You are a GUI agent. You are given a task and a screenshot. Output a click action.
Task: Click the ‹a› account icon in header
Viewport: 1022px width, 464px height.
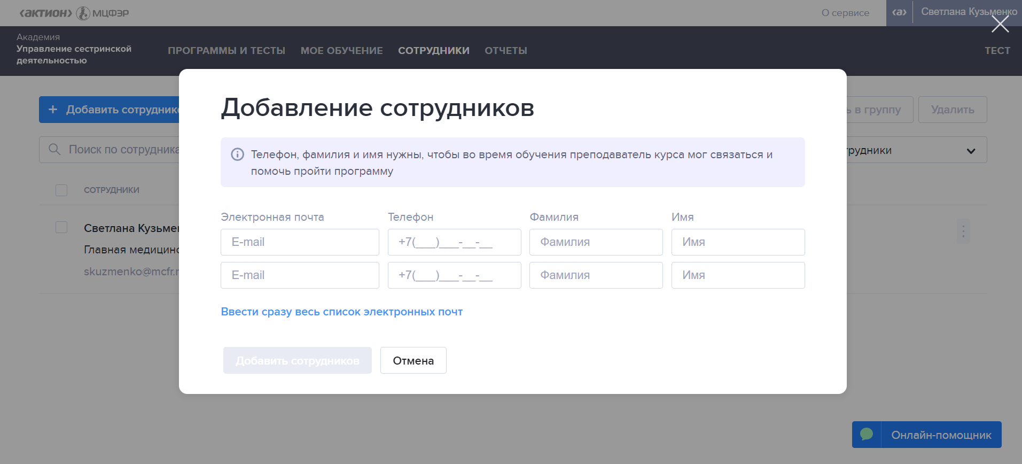point(899,12)
